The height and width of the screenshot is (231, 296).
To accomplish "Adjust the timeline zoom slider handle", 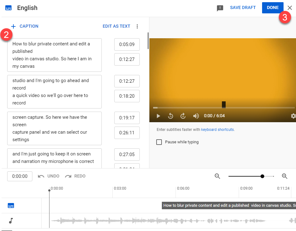I will tap(262, 176).
